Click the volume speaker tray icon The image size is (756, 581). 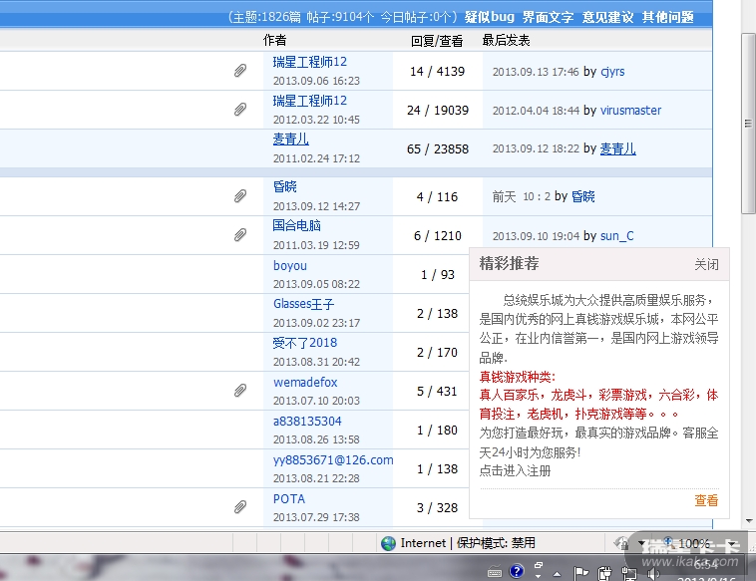[x=653, y=573]
